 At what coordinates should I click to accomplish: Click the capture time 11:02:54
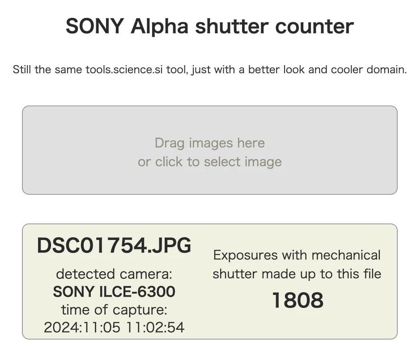tap(156, 327)
